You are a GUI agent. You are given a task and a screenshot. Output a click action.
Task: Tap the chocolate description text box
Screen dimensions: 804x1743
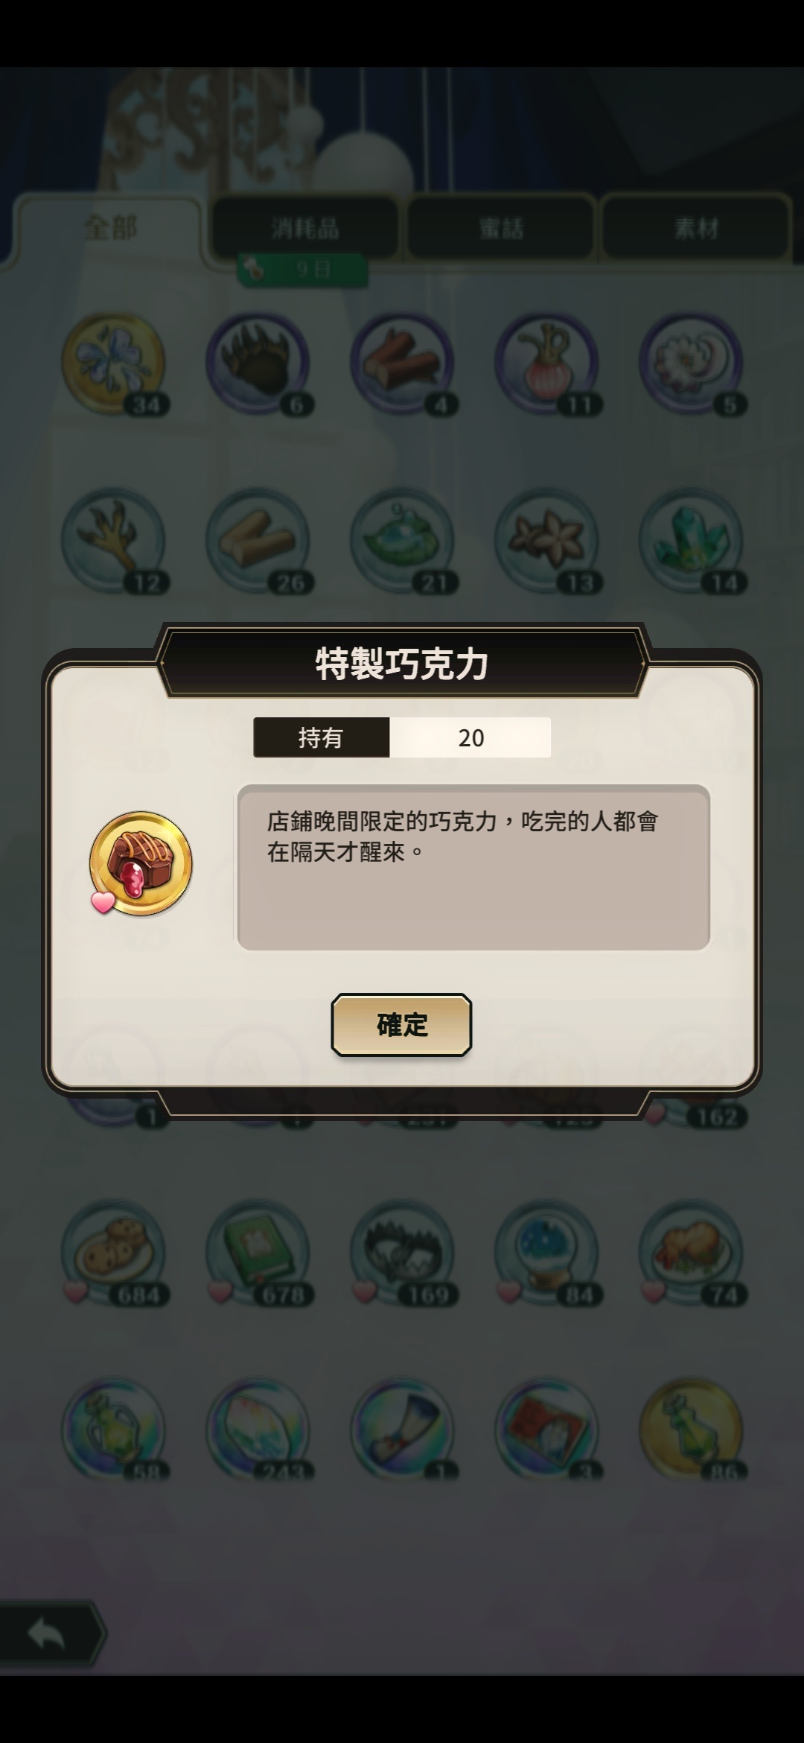473,867
